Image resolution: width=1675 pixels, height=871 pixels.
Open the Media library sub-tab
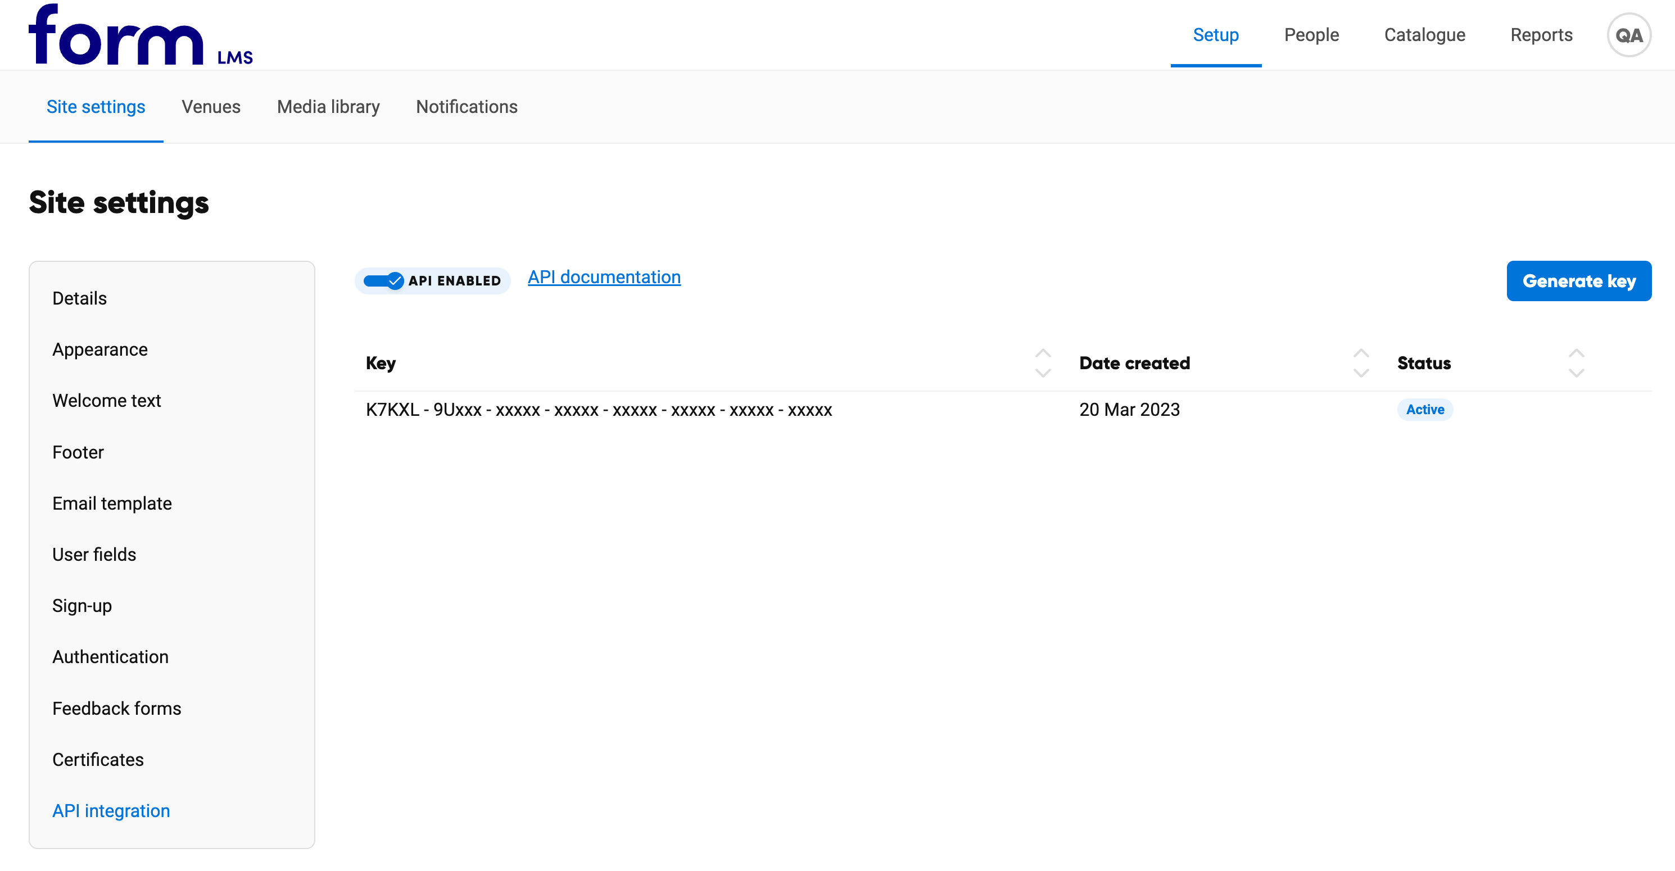(x=328, y=107)
